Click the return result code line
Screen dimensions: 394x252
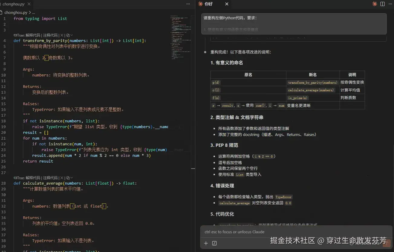pyautogui.click(x=38, y=161)
